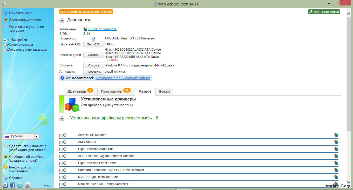Toggle the Режим эксперта checkbox
The image size is (353, 190).
tap(6, 45)
